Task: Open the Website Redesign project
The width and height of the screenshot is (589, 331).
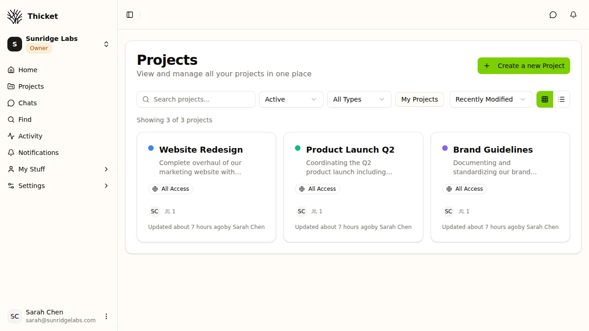Action: 201,149
